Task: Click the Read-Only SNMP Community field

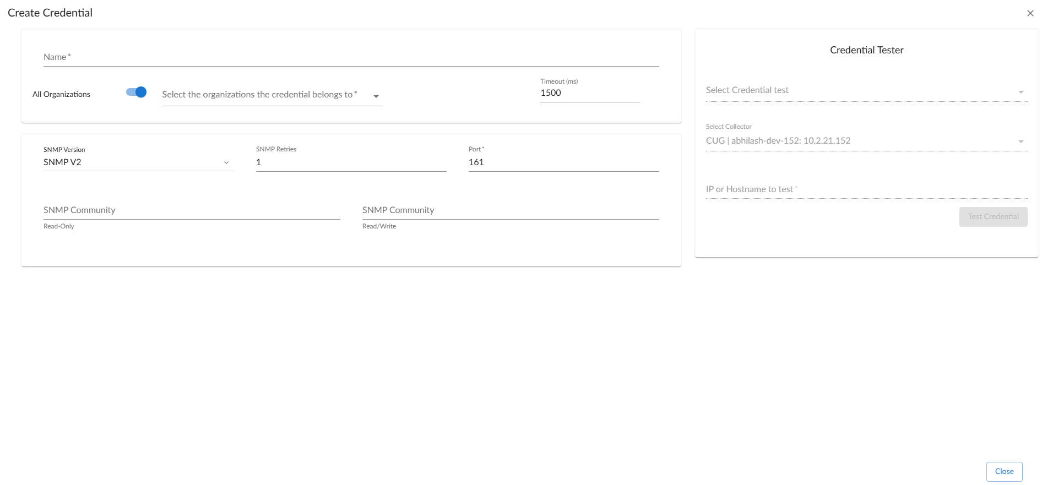Action: [x=191, y=210]
